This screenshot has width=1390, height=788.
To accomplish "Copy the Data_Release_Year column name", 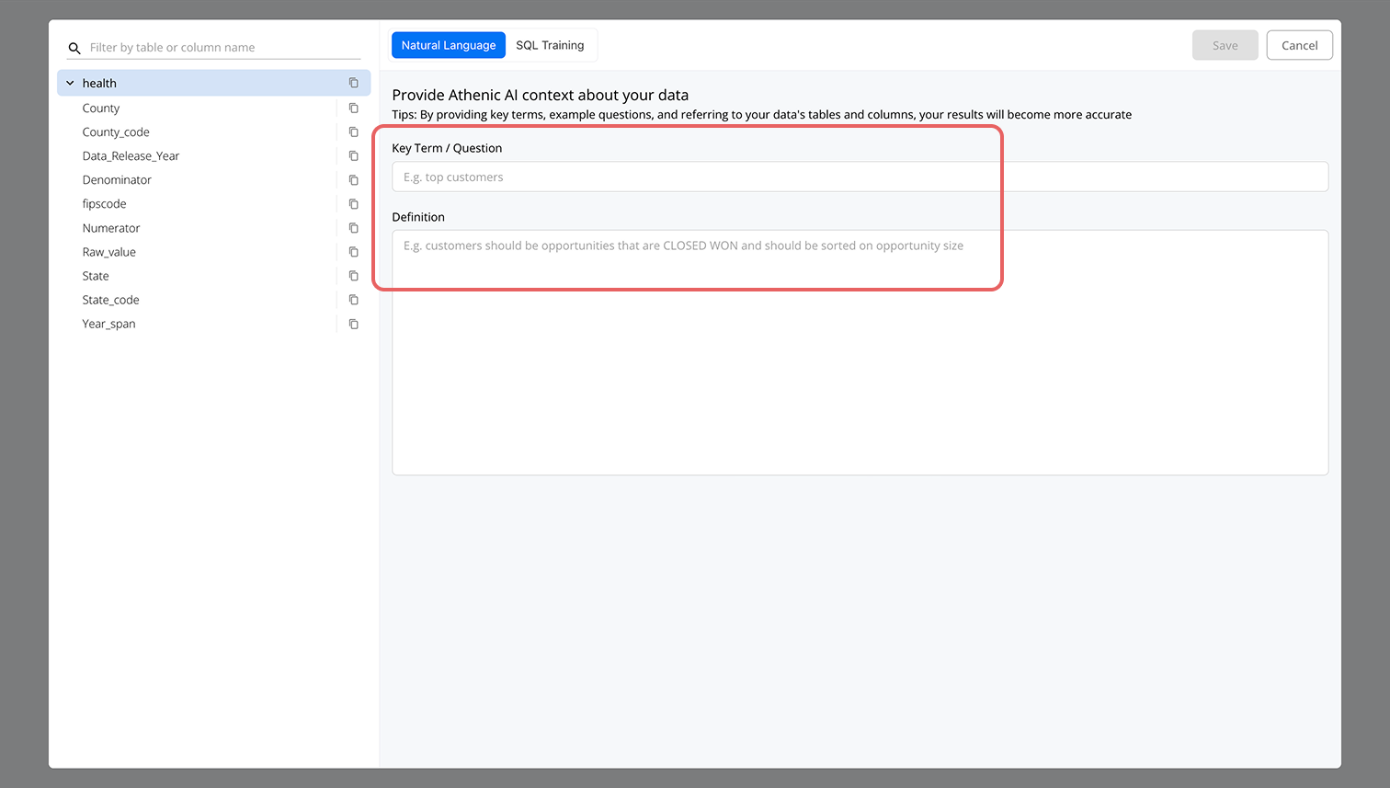I will click(x=353, y=156).
